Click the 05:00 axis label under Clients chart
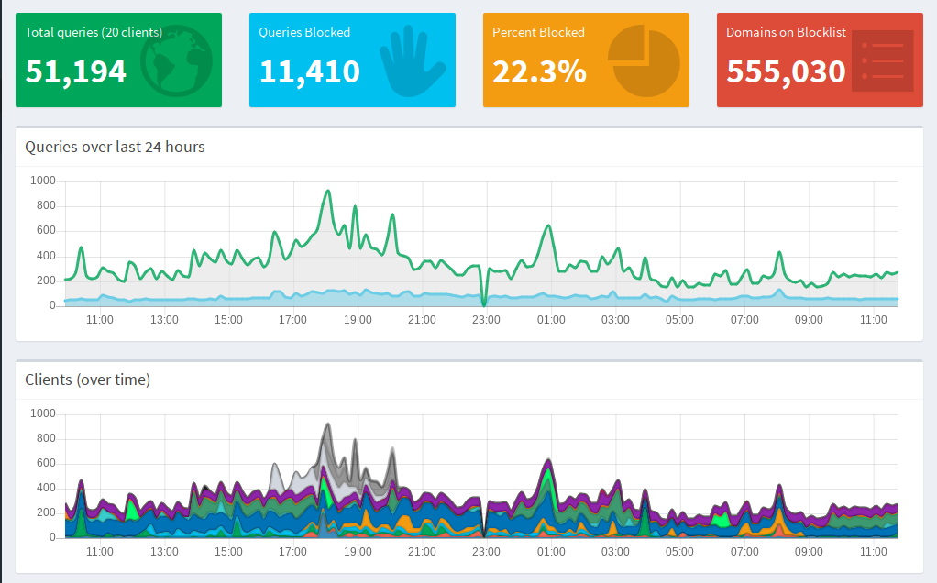937x583 pixels. click(x=679, y=552)
